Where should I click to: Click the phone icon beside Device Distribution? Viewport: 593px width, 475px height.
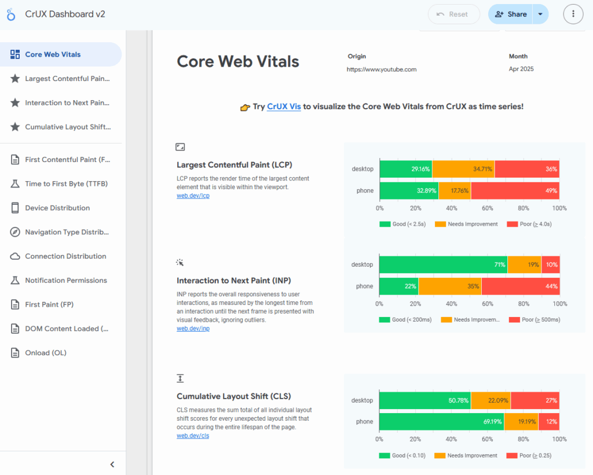[x=15, y=208]
